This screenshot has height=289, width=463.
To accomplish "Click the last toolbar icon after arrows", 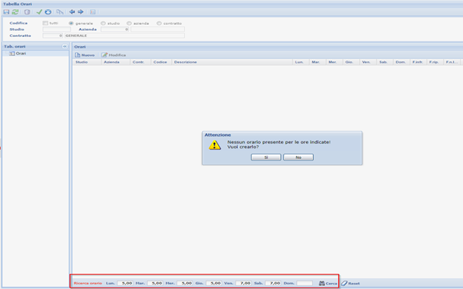I will click(x=92, y=12).
